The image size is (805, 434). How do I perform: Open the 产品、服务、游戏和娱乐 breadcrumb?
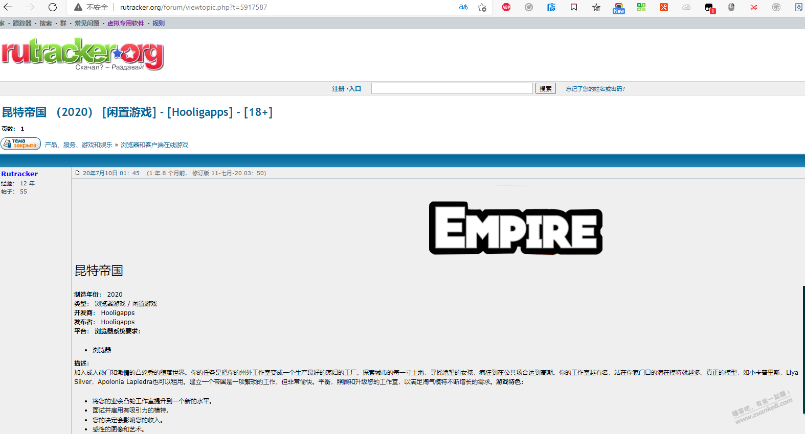tap(79, 145)
